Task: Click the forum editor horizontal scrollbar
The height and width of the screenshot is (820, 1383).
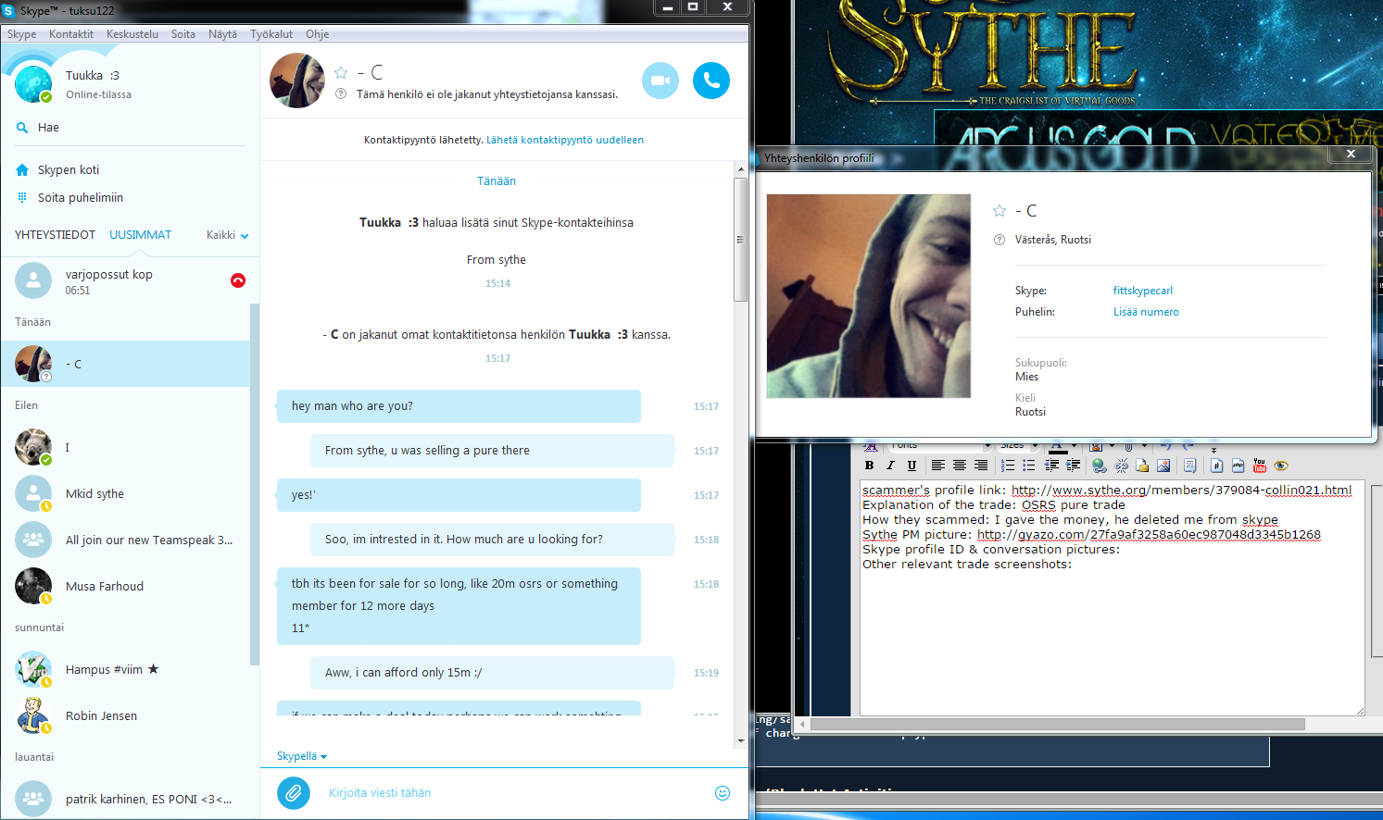Action: pyautogui.click(x=1057, y=724)
